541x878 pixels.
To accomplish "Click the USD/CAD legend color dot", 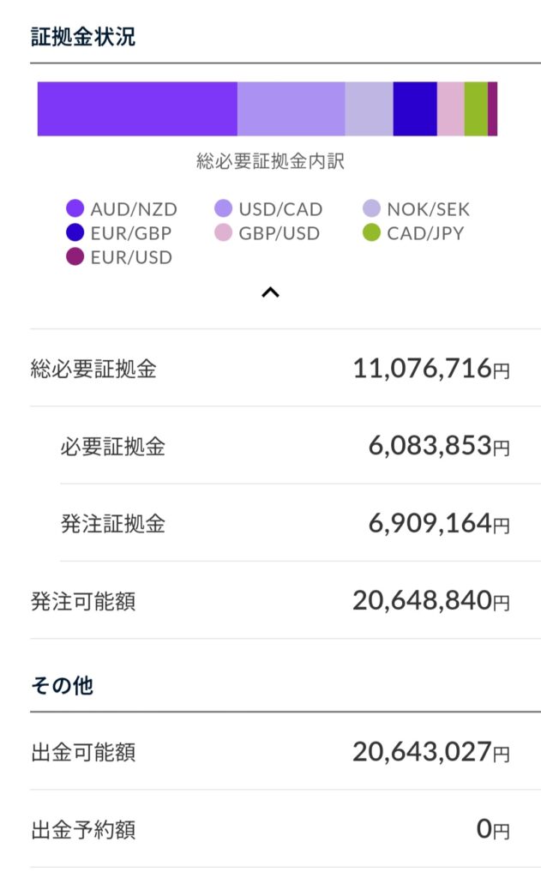I will [223, 209].
